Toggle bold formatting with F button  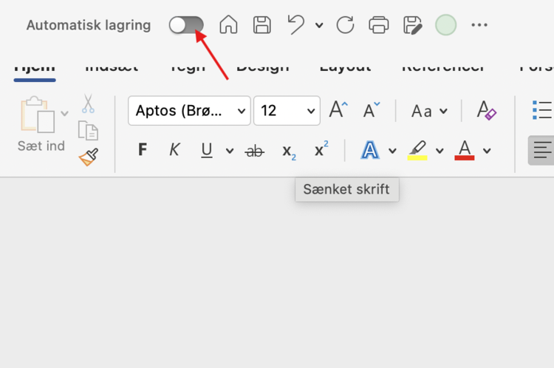143,151
